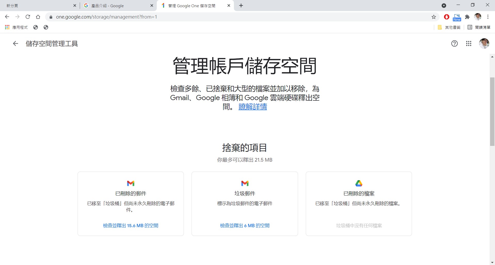Open the second globe bookmark

pyautogui.click(x=46, y=27)
